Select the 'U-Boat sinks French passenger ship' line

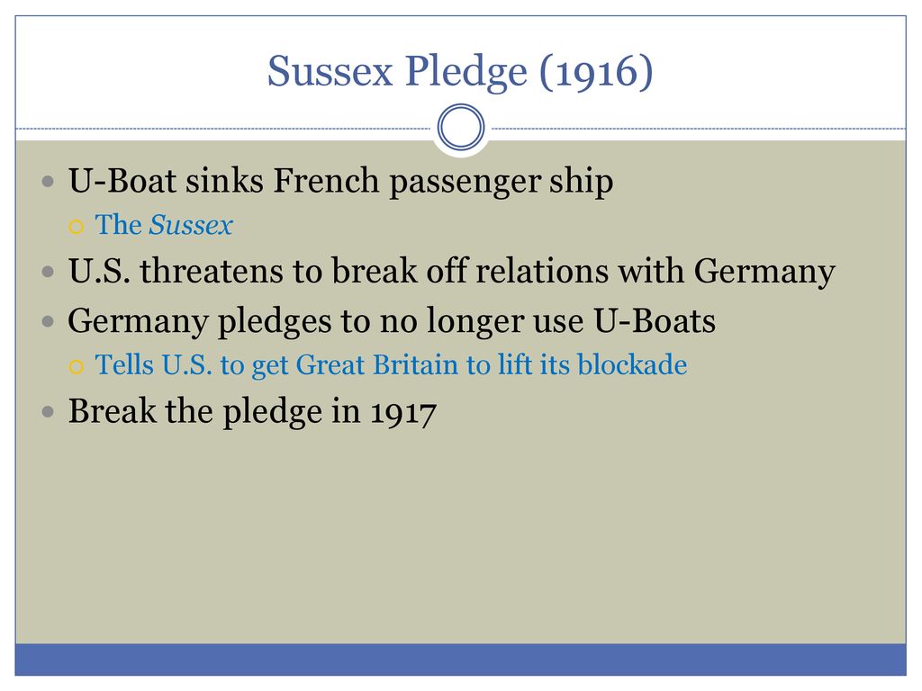click(x=340, y=181)
